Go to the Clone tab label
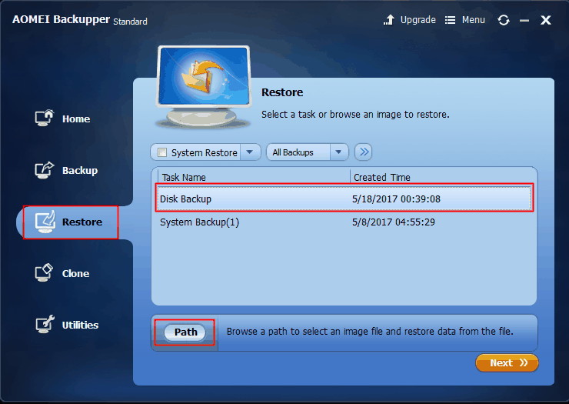 pos(75,274)
